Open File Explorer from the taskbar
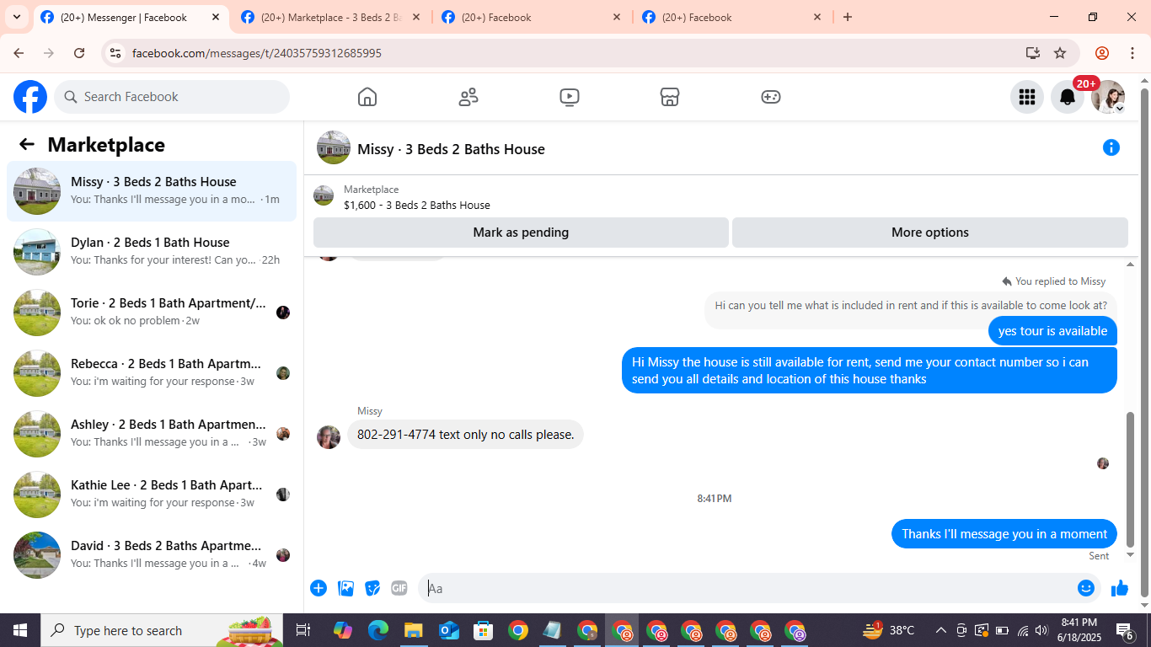Image resolution: width=1151 pixels, height=647 pixels. tap(413, 630)
